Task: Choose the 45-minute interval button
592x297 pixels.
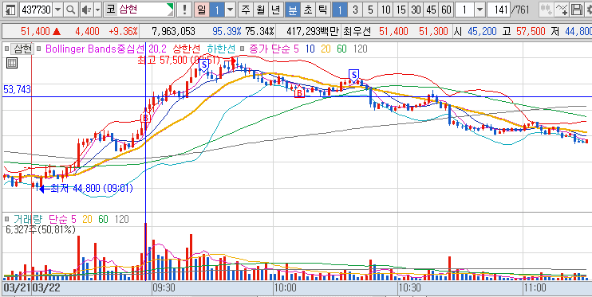Action: click(x=431, y=10)
